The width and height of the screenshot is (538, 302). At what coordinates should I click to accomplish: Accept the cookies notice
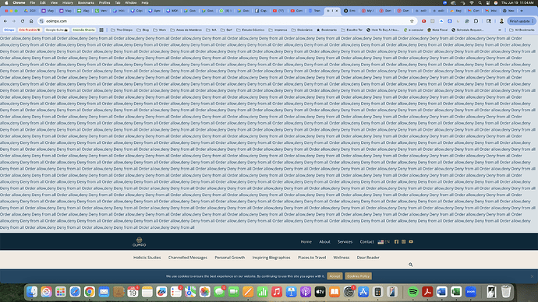coord(334,276)
